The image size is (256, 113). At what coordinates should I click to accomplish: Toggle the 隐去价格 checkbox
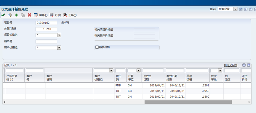pos(97,47)
